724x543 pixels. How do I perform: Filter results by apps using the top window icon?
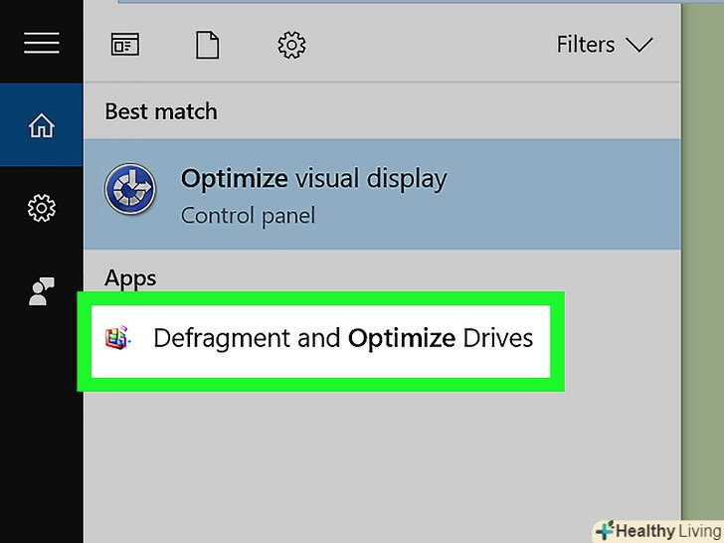[x=124, y=44]
